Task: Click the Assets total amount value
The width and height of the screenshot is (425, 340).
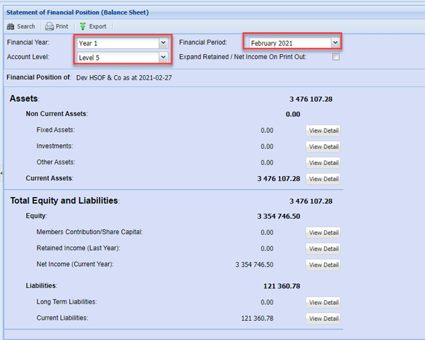Action: pyautogui.click(x=311, y=99)
